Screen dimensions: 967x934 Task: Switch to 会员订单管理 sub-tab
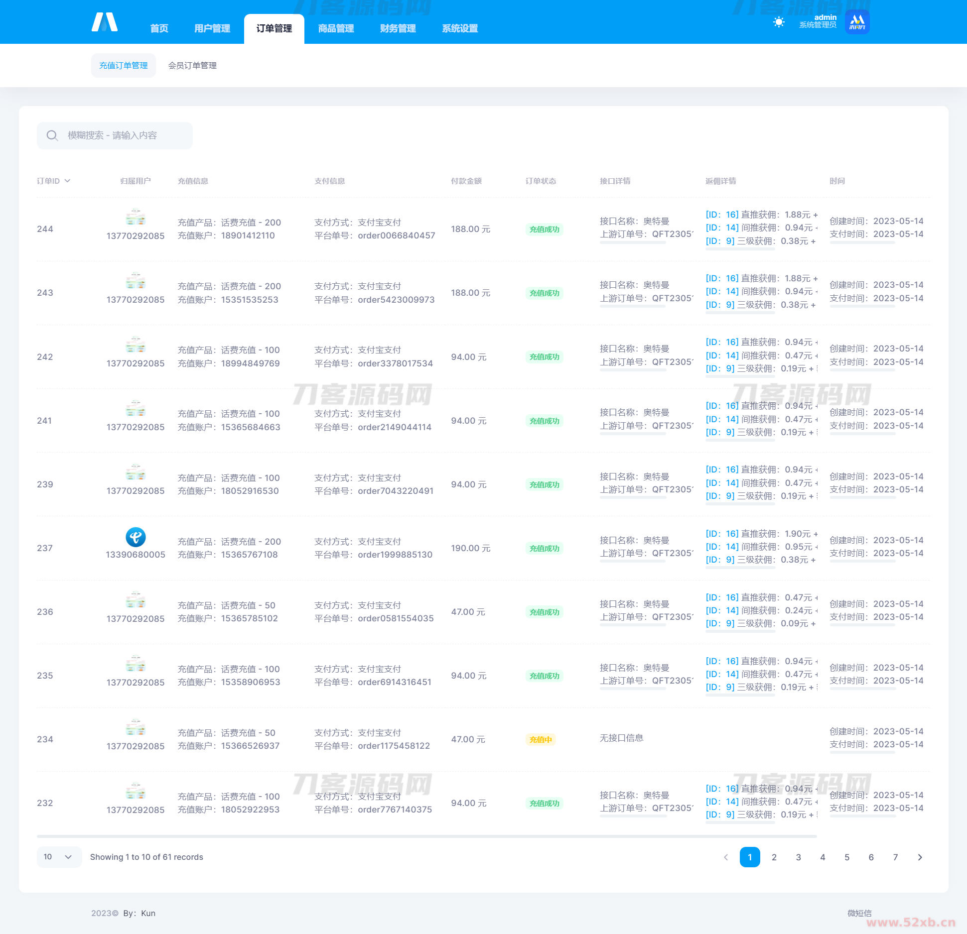192,66
